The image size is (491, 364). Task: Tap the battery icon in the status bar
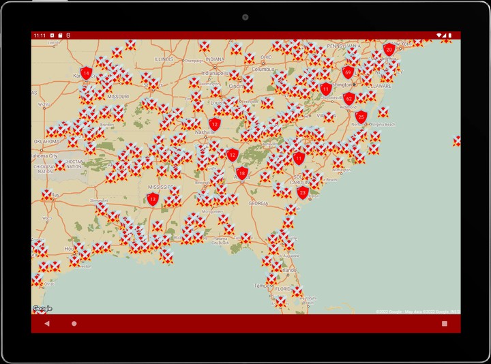(449, 35)
